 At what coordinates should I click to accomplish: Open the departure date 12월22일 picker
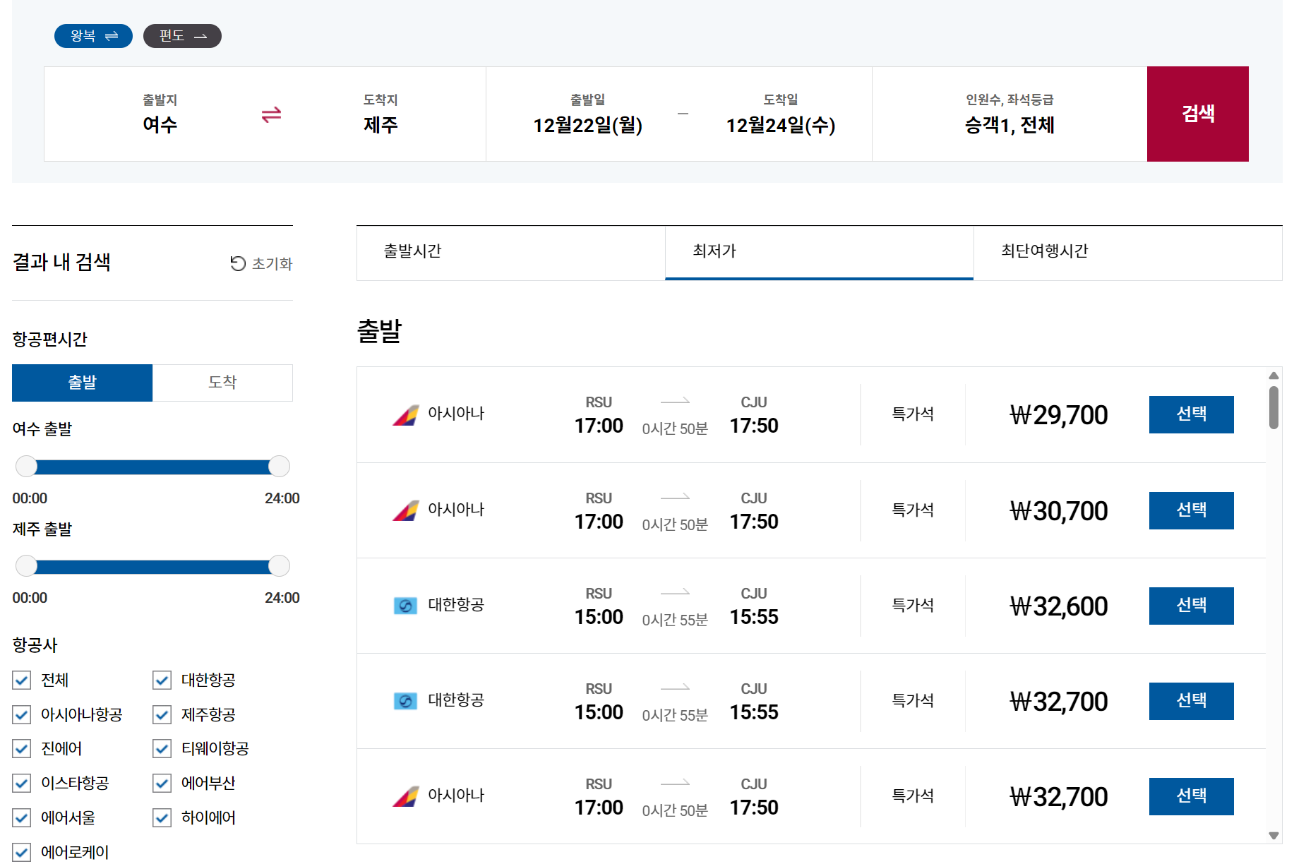click(x=587, y=114)
